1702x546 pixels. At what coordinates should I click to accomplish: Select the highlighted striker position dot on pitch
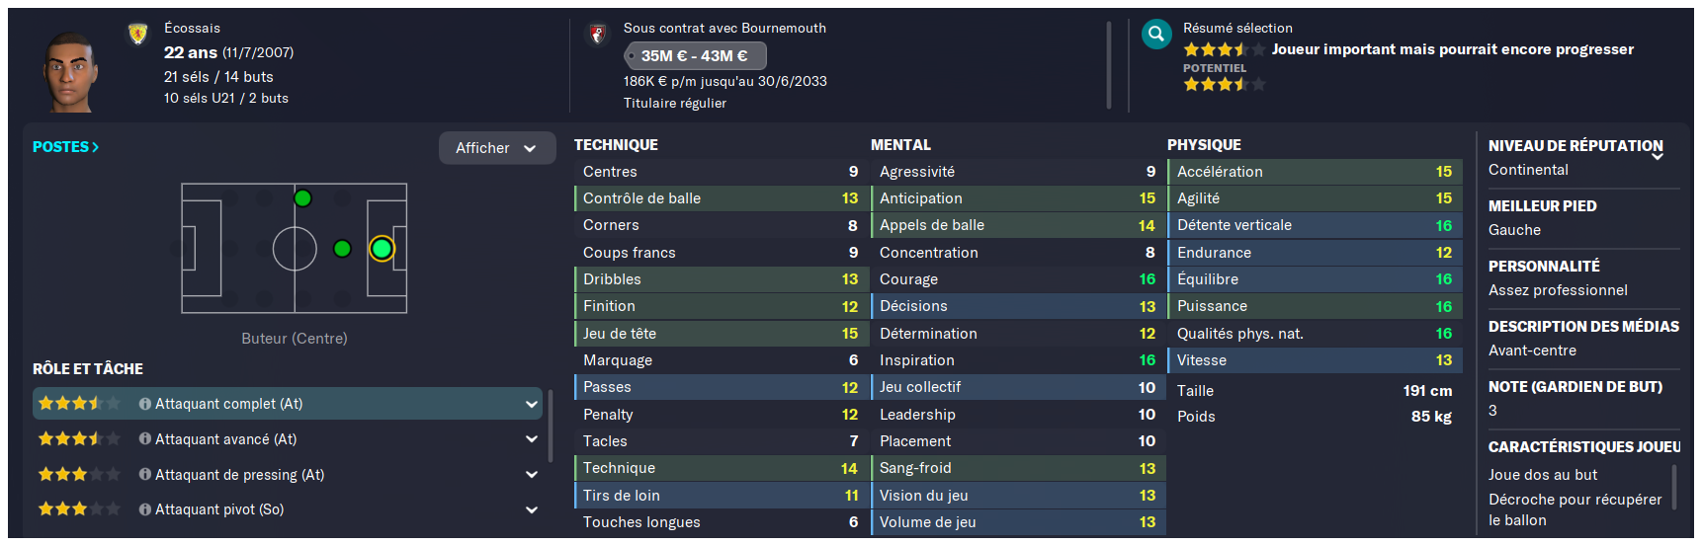click(x=382, y=249)
